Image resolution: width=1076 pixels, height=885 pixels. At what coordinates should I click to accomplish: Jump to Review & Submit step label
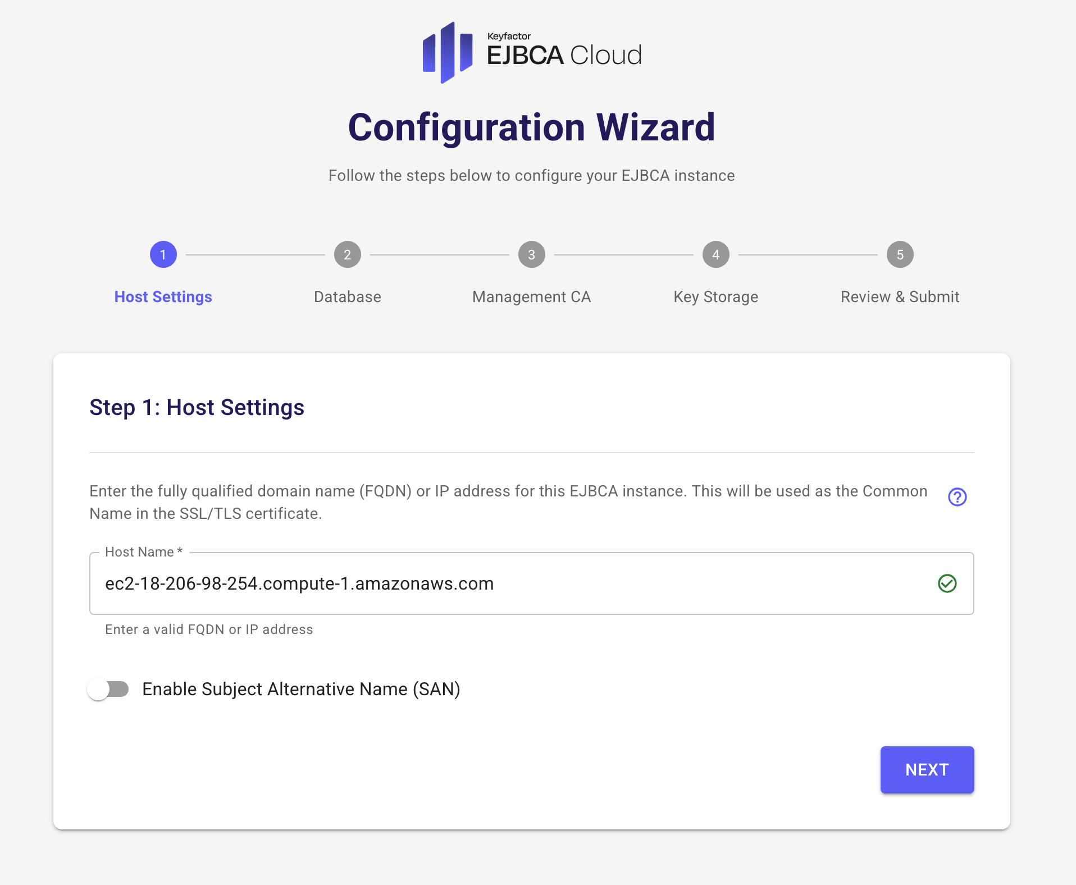pyautogui.click(x=900, y=296)
